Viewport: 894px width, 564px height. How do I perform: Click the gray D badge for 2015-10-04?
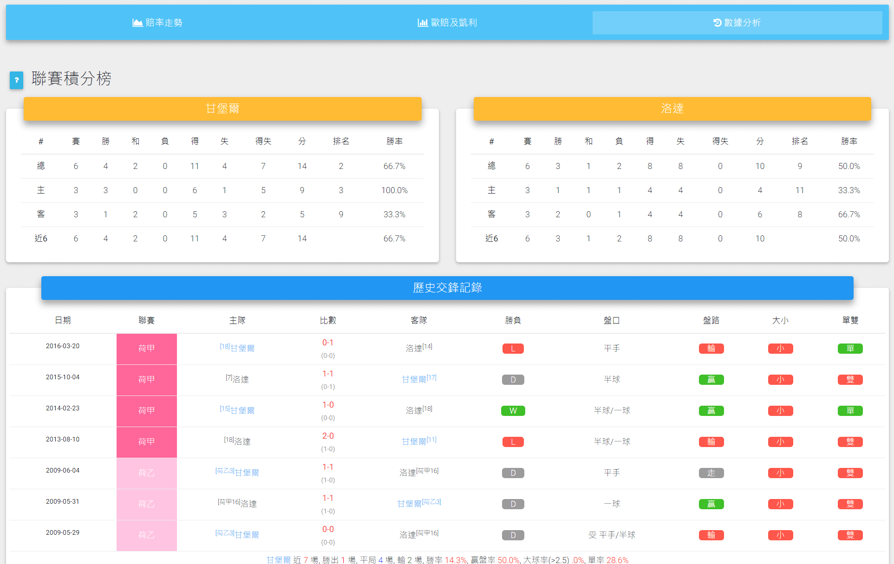pos(513,380)
